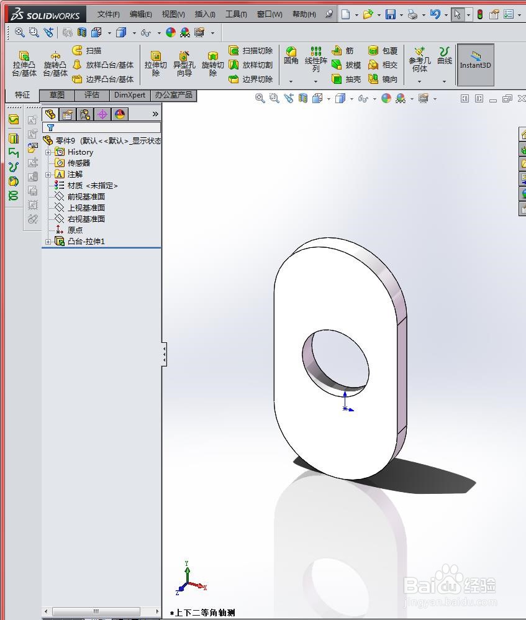Image resolution: width=526 pixels, height=620 pixels.
Task: Select the Extruded Cut (拉伸切除) tool
Action: (156, 63)
